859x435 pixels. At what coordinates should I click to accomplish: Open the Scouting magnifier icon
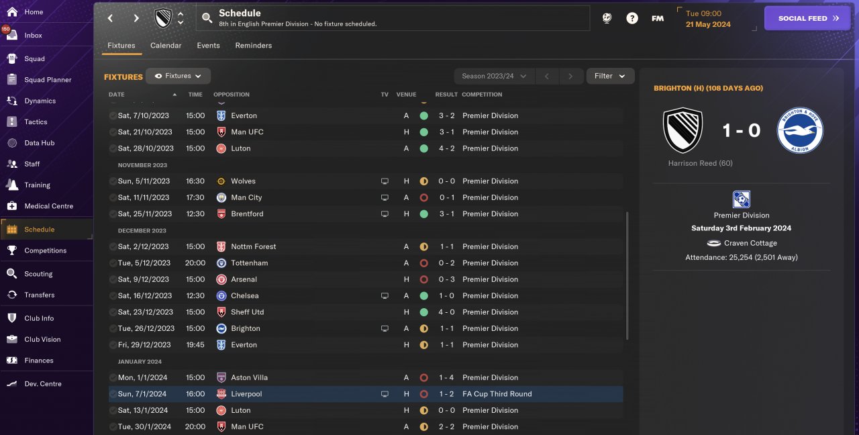(11, 274)
